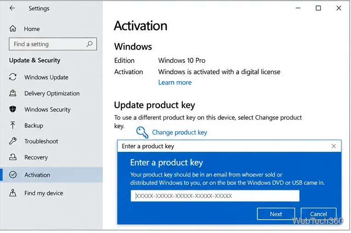Select Troubleshoot from the sidebar
Viewport: 351px width, 233px height.
click(x=41, y=141)
